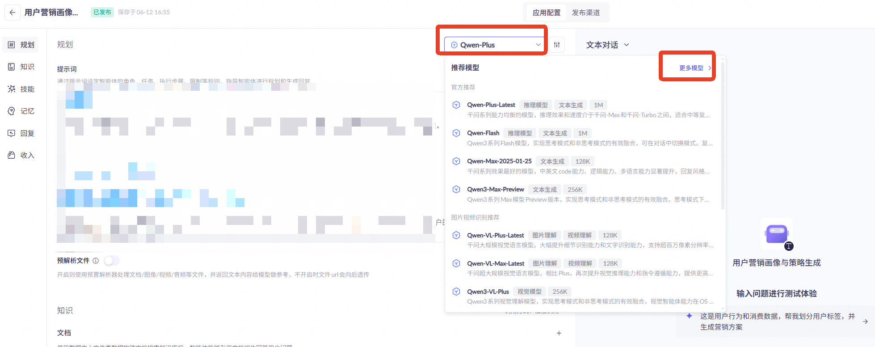The width and height of the screenshot is (875, 347).
Task: Select Qwen-Plus-Latest model name
Action: [491, 105]
